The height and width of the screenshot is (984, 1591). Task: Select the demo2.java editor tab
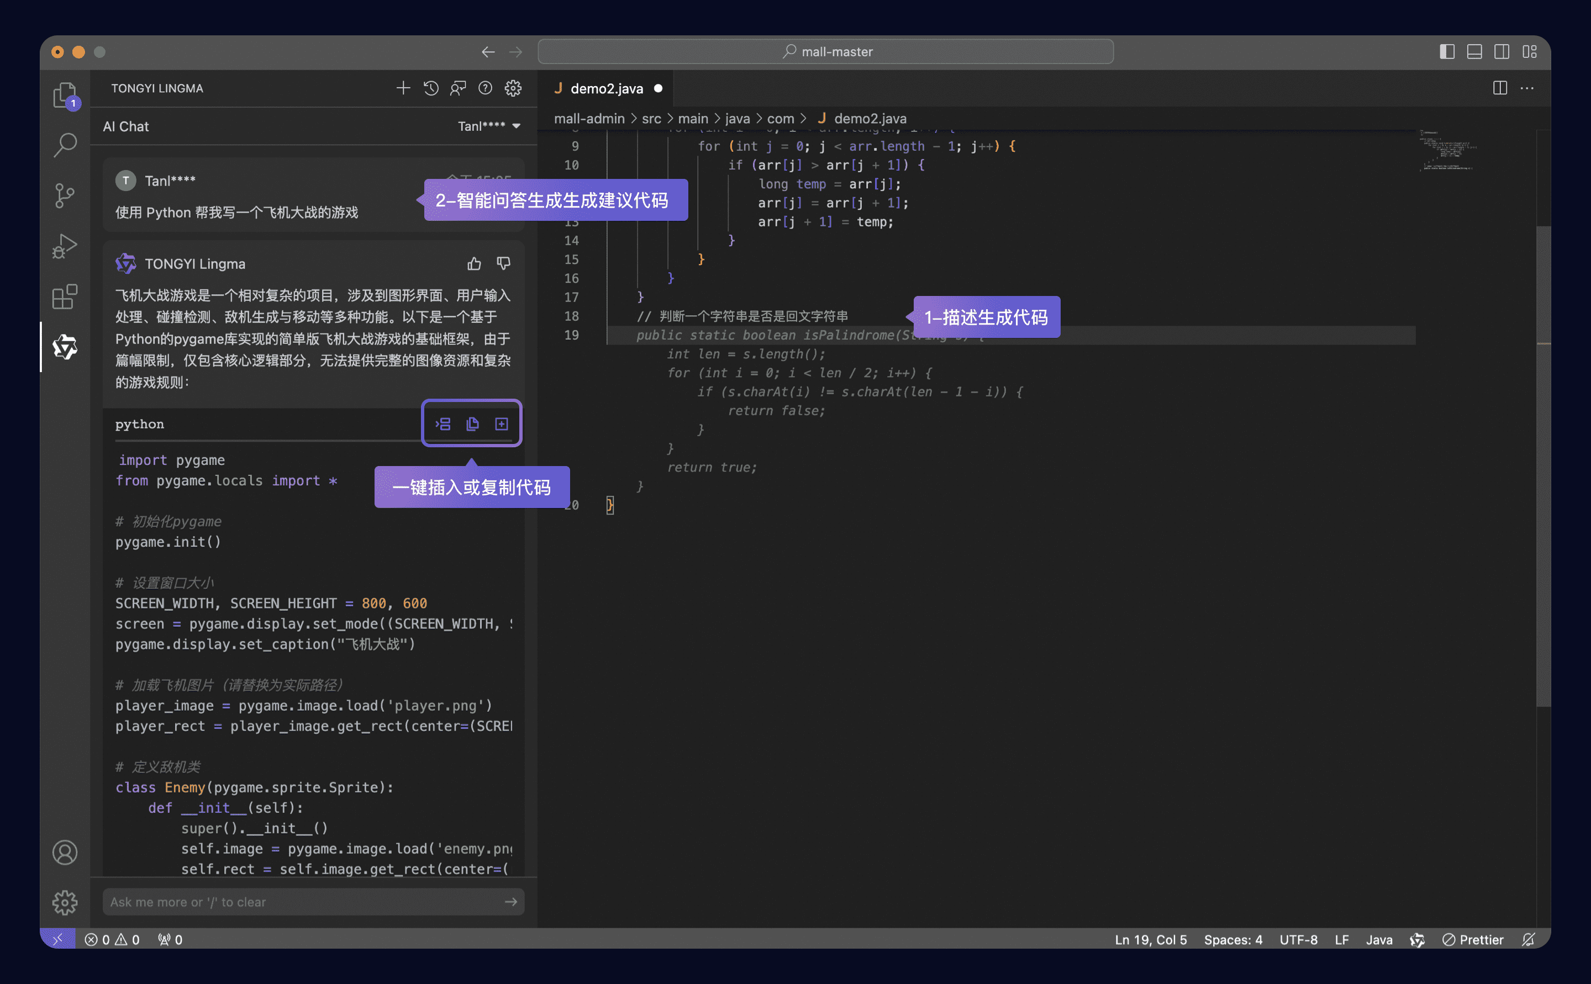(606, 88)
